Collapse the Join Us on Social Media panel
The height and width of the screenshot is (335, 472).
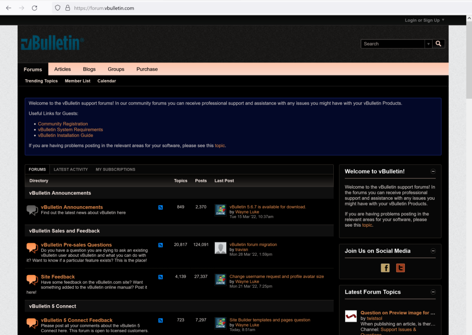pyautogui.click(x=433, y=251)
